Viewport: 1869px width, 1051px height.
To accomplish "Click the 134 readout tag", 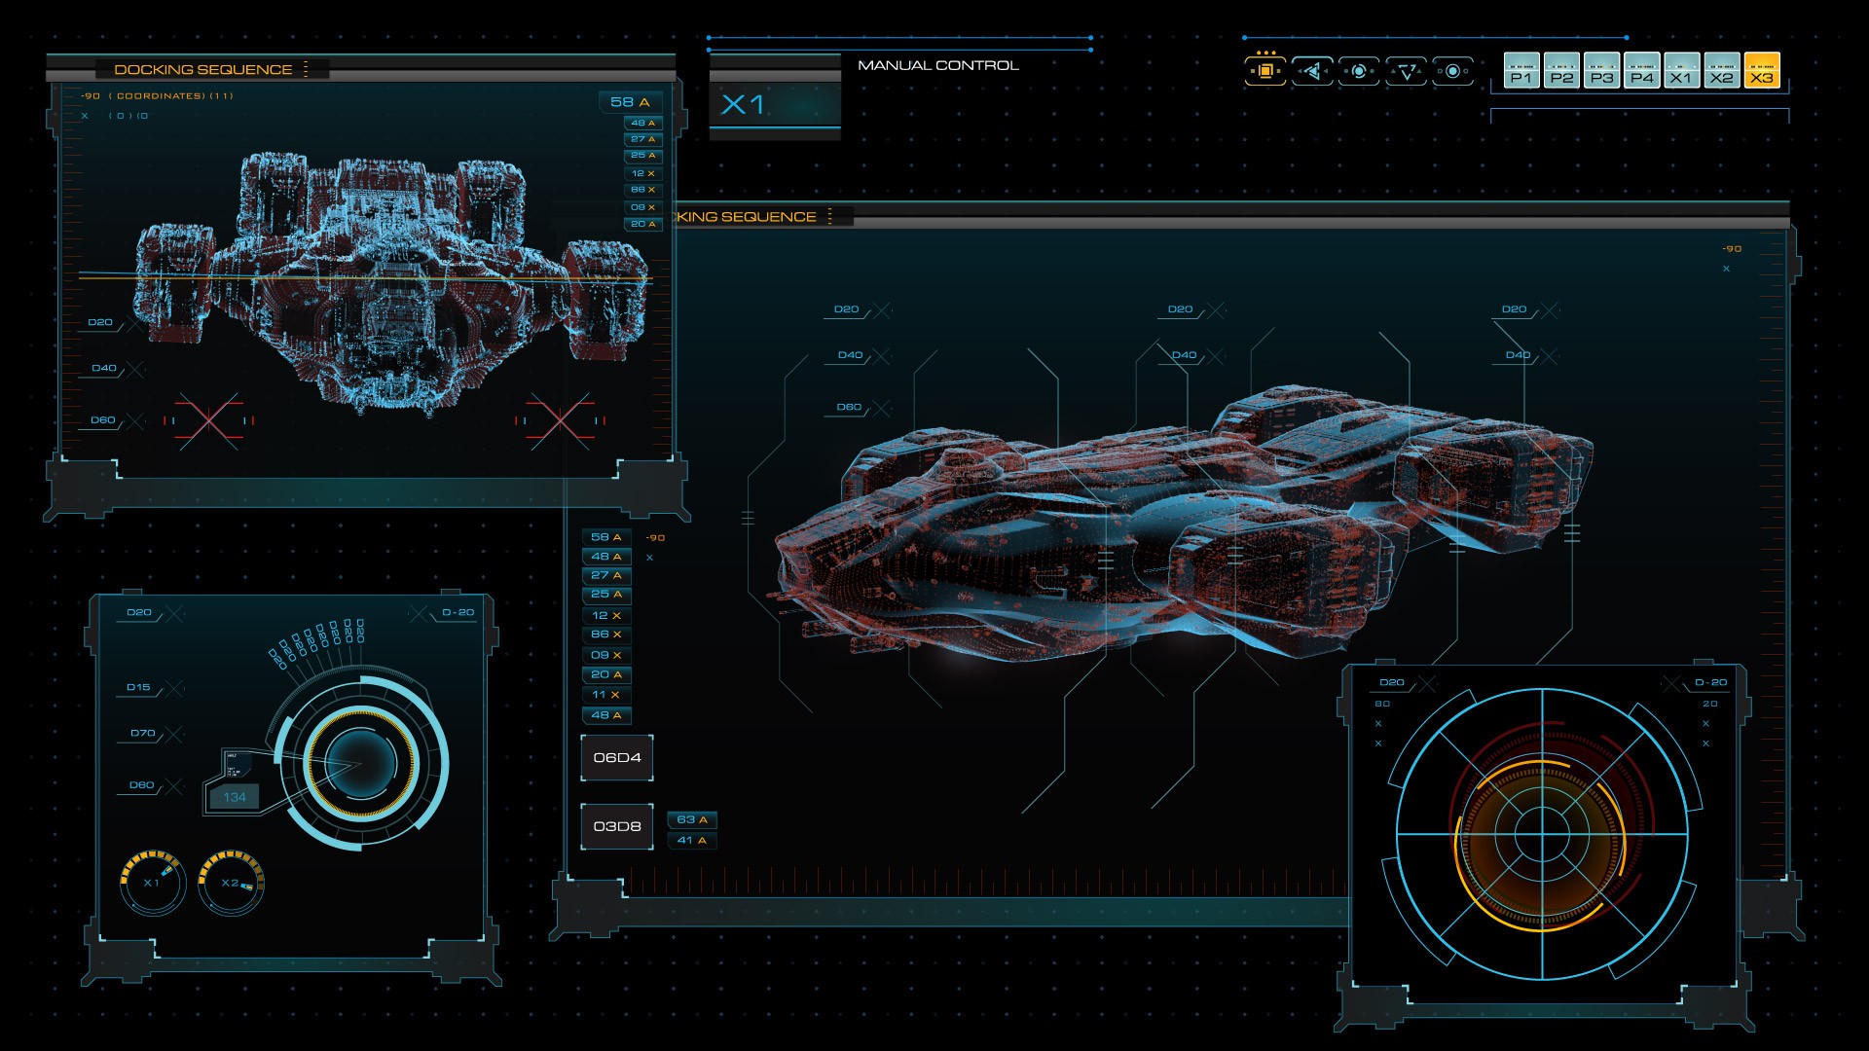I will pos(235,797).
